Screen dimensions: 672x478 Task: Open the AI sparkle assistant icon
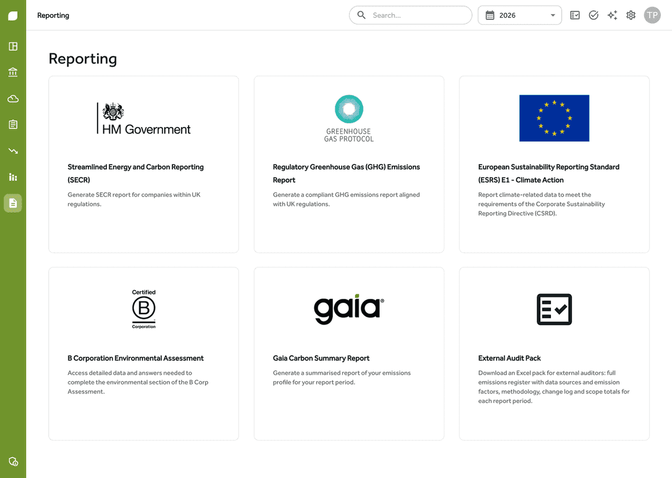point(612,15)
